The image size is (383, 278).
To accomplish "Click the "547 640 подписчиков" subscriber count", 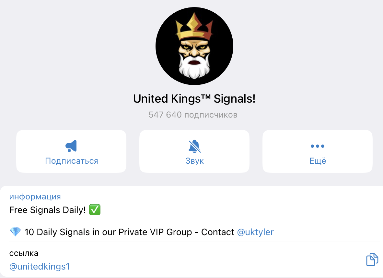I will pos(193,115).
